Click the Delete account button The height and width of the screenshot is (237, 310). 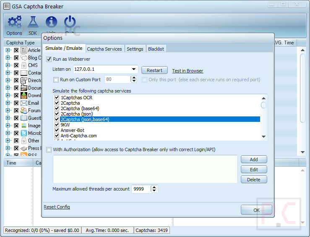[x=254, y=180]
